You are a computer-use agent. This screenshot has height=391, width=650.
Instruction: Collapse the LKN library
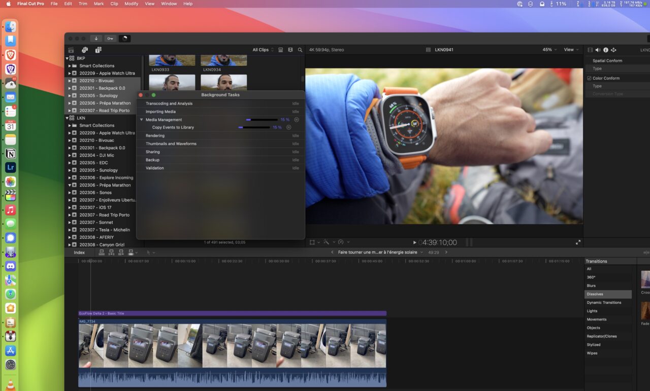67,118
